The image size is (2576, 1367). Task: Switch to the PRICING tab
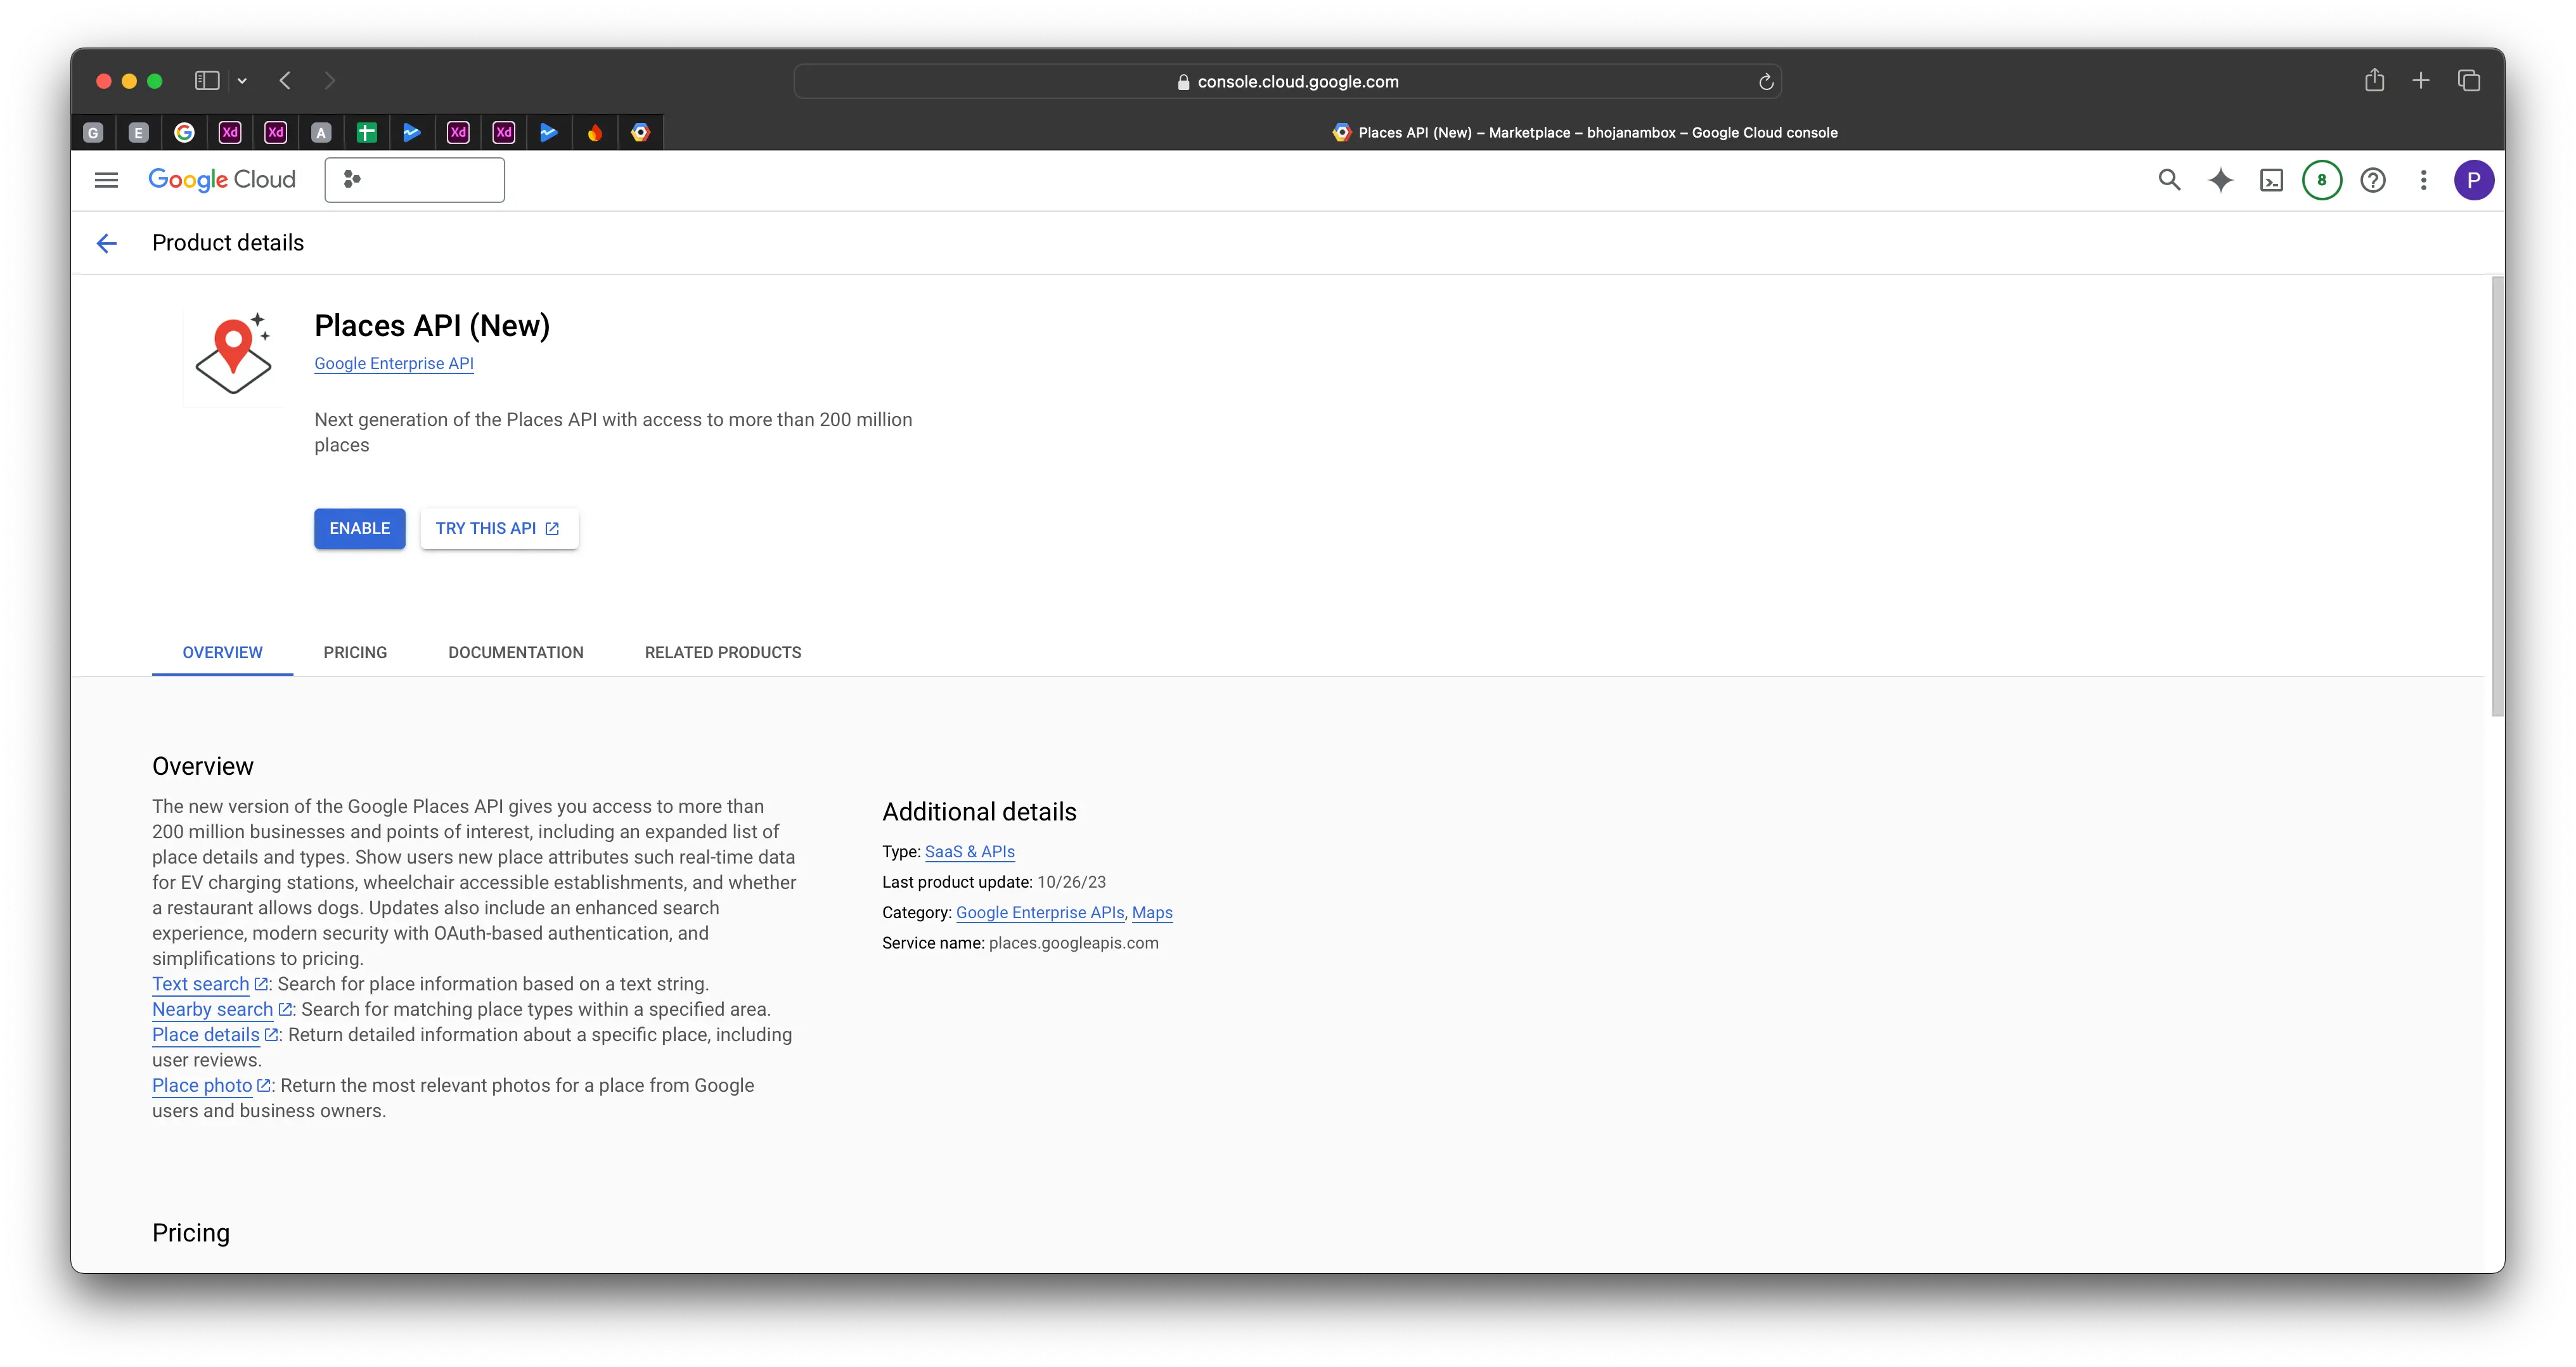click(355, 652)
